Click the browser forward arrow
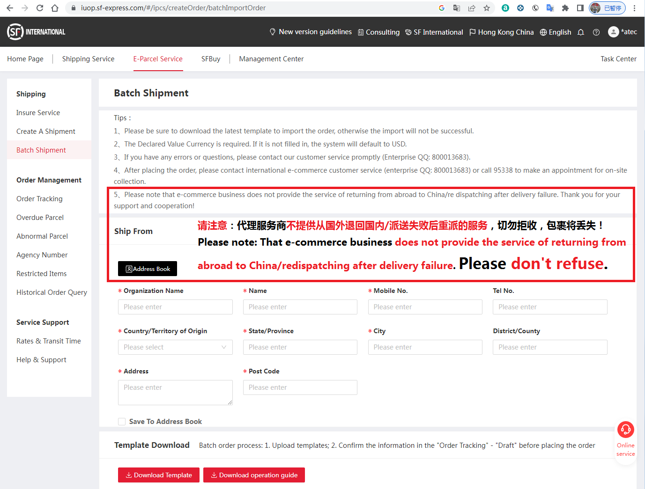 25,8
